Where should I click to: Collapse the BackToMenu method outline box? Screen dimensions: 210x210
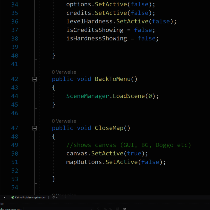pos(35,79)
